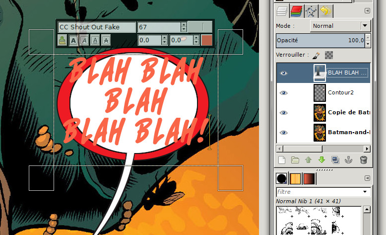Anchor the floating layer
The height and width of the screenshot is (235, 386).
click(x=348, y=160)
